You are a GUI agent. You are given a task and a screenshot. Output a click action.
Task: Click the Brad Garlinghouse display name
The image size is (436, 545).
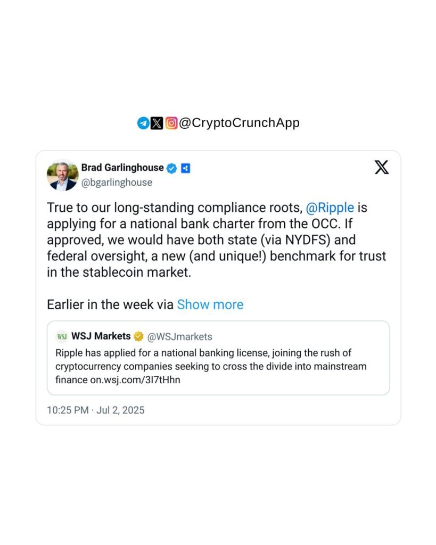[122, 168]
